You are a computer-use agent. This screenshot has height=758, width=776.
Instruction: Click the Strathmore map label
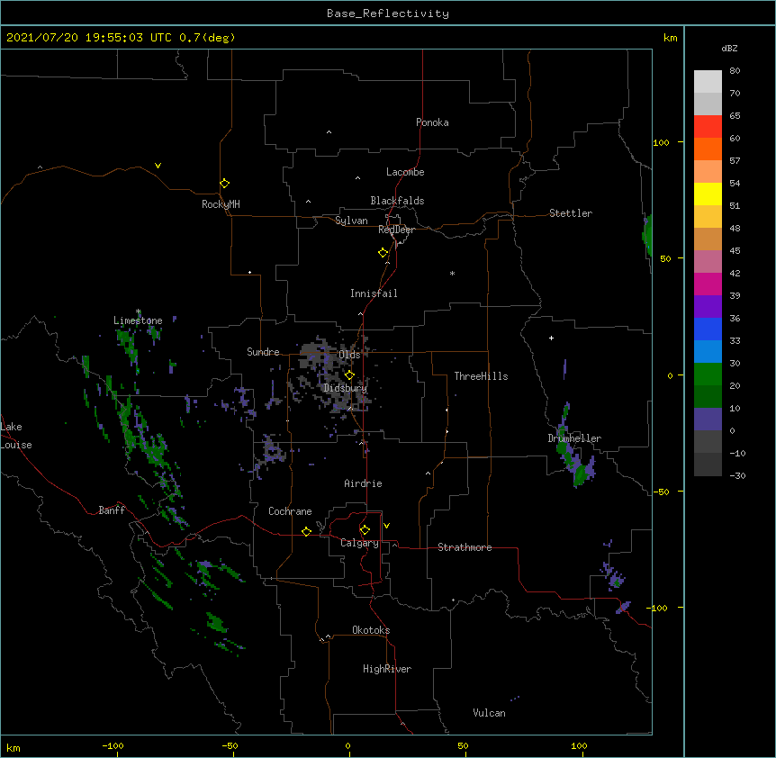(x=465, y=547)
